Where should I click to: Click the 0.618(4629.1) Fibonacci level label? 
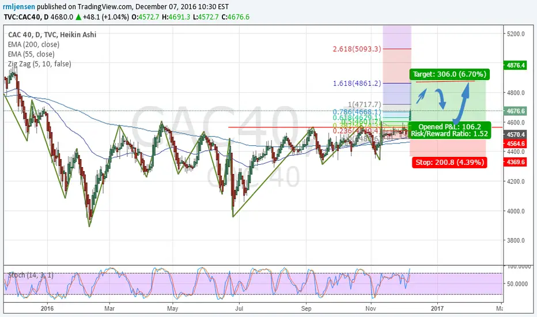(357, 118)
